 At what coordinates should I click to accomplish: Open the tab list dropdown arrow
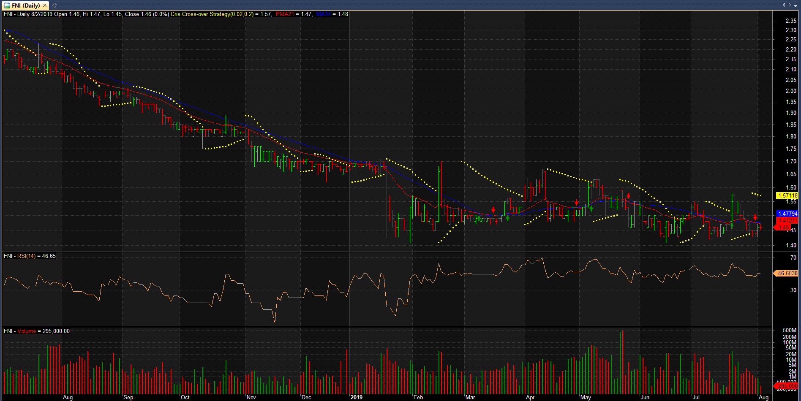click(795, 5)
